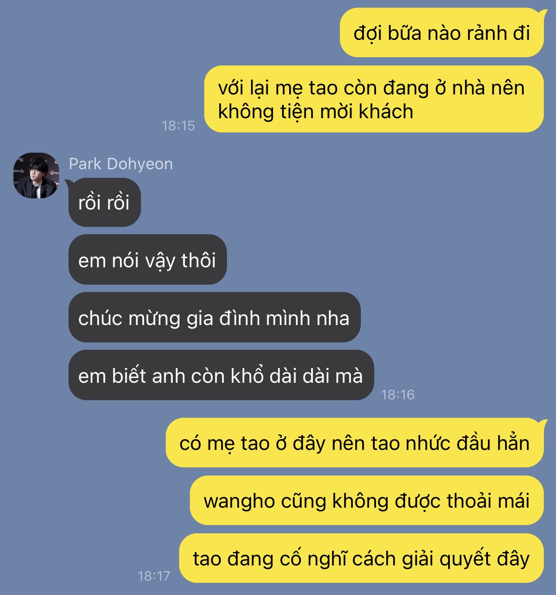This screenshot has width=556, height=595.
Task: Tap the 18:17 timestamp
Action: pyautogui.click(x=154, y=576)
